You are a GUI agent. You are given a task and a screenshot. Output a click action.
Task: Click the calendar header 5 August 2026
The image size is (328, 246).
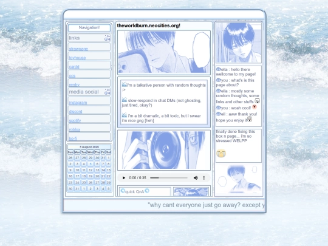click(x=89, y=147)
